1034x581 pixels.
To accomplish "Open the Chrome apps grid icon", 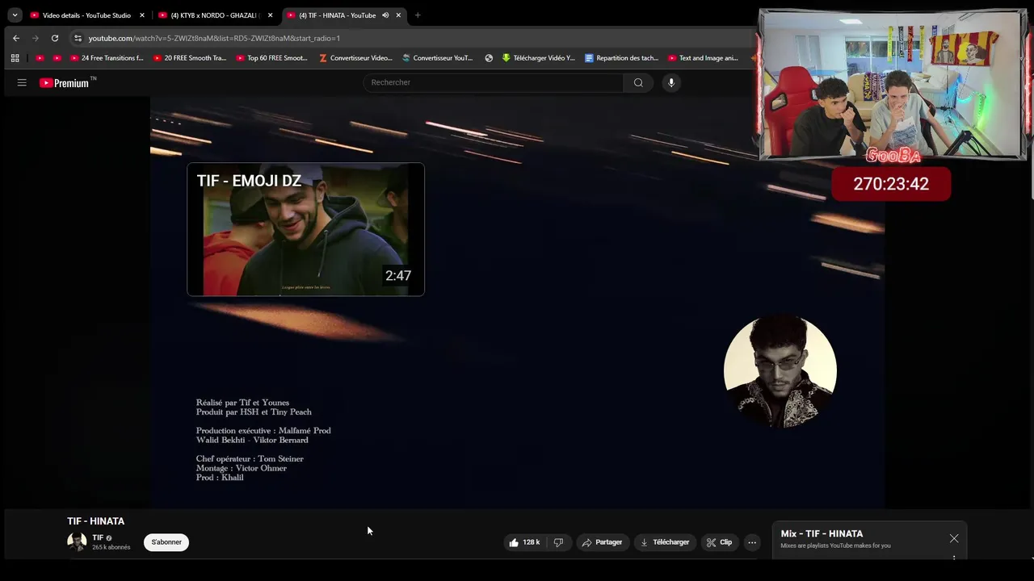I will [15, 58].
